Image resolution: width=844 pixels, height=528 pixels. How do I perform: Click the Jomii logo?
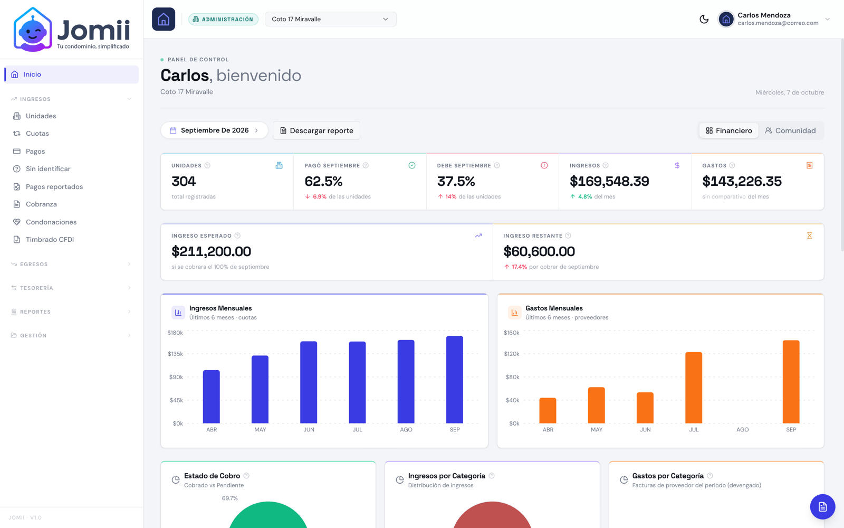[x=72, y=30]
